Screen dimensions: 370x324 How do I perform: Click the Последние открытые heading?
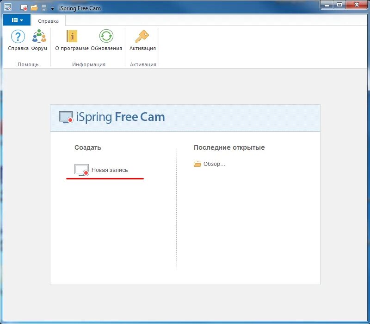(229, 147)
